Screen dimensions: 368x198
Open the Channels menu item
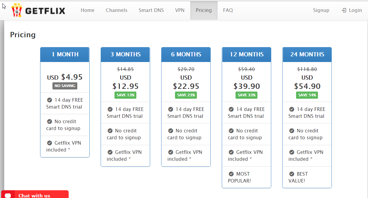tap(117, 10)
